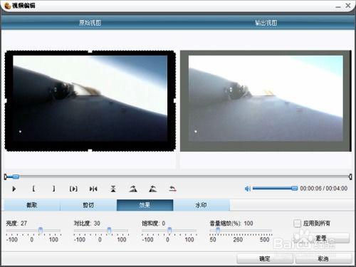The width and height of the screenshot is (356, 267).
Task: Open the 水印 tab
Action: (x=201, y=205)
